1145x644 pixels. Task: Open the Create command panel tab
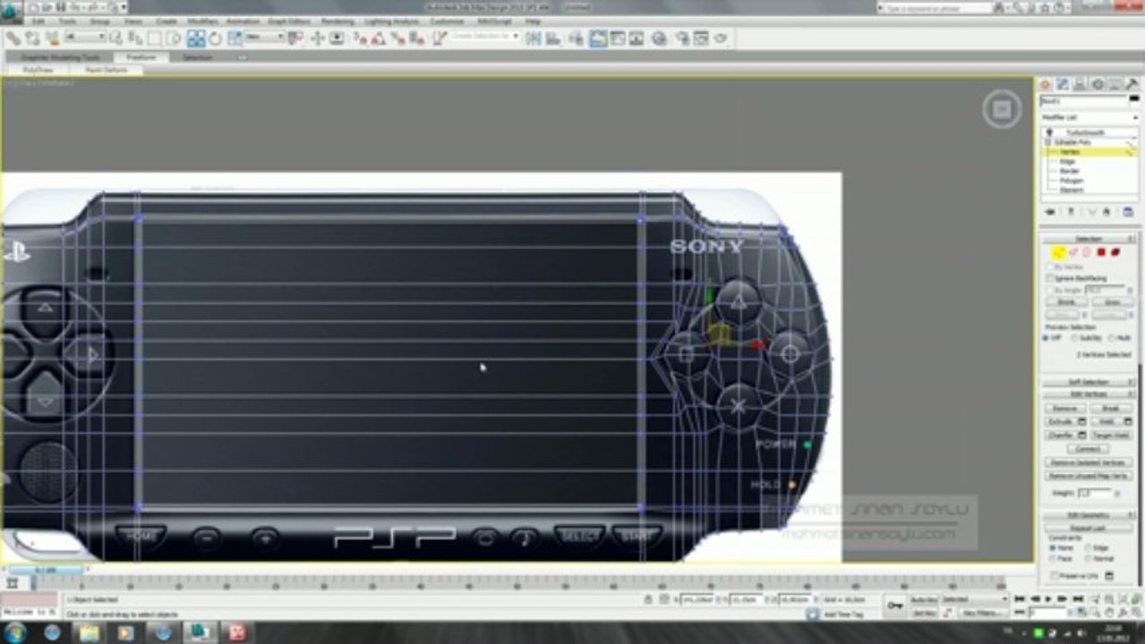(x=1046, y=84)
